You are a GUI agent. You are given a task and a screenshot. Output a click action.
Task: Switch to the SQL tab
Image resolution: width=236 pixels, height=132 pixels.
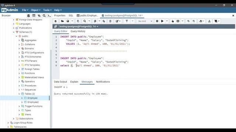click(x=71, y=15)
